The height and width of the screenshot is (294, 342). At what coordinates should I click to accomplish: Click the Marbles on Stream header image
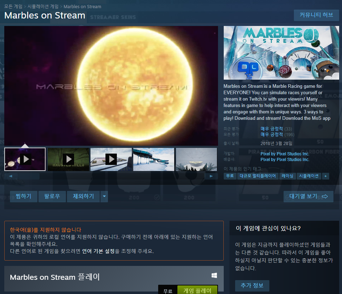click(281, 53)
